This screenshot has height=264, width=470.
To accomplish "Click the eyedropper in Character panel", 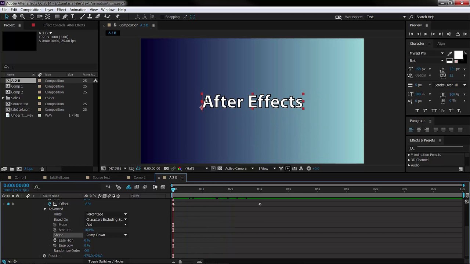I will click(450, 54).
